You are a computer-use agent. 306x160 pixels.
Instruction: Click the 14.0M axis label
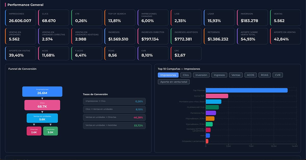pos(294,146)
